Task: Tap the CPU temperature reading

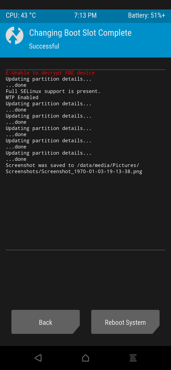Action: coord(21,15)
